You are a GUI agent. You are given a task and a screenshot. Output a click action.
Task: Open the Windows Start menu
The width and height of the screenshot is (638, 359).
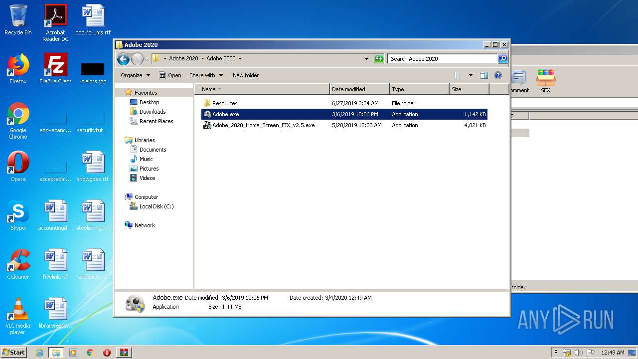[13, 352]
